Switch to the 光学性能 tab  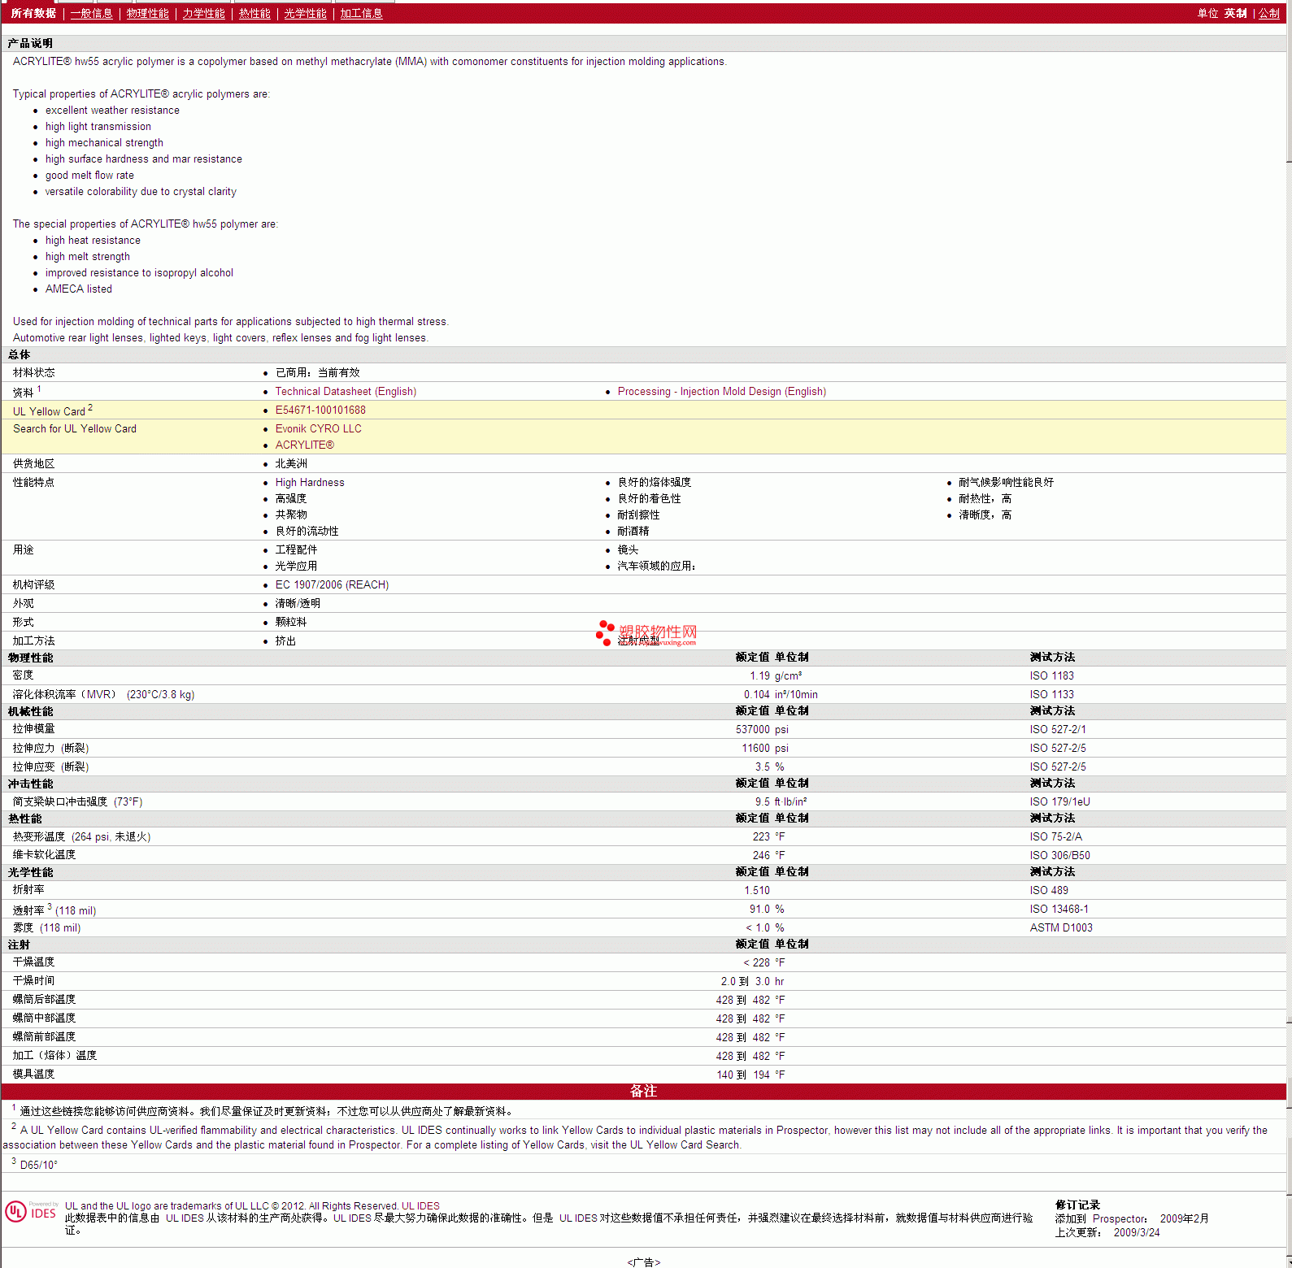305,13
